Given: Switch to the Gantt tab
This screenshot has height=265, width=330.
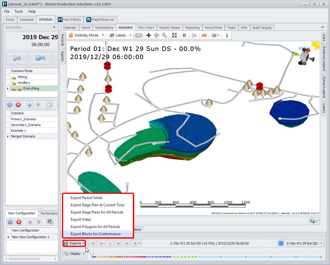Looking at the screenshot, I should coord(86,28).
